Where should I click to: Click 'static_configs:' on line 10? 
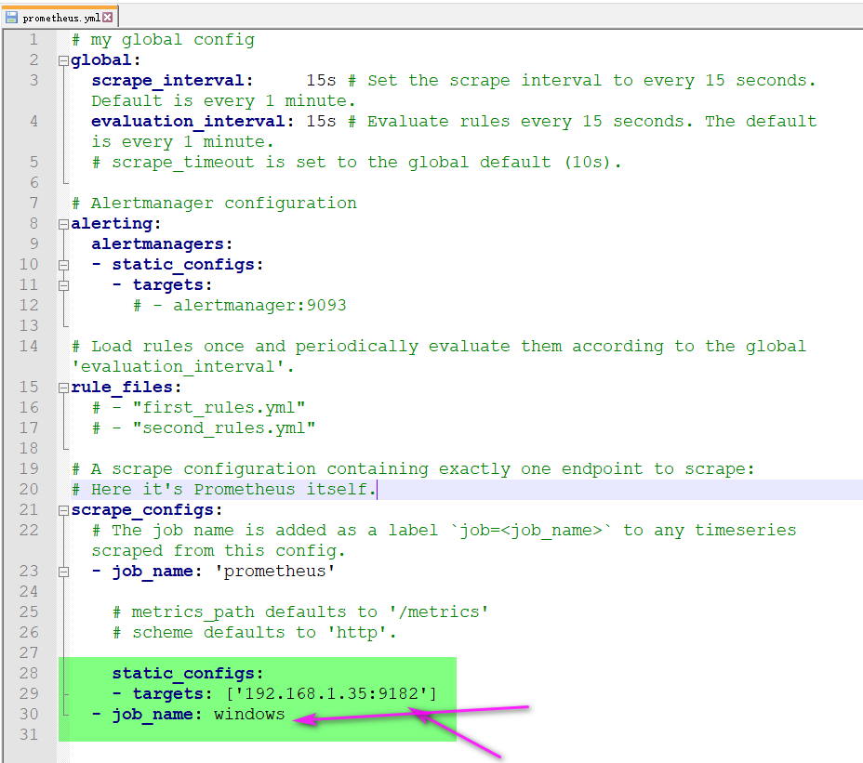click(188, 265)
